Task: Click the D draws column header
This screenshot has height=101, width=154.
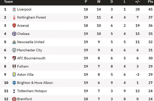Action: [112, 2]
